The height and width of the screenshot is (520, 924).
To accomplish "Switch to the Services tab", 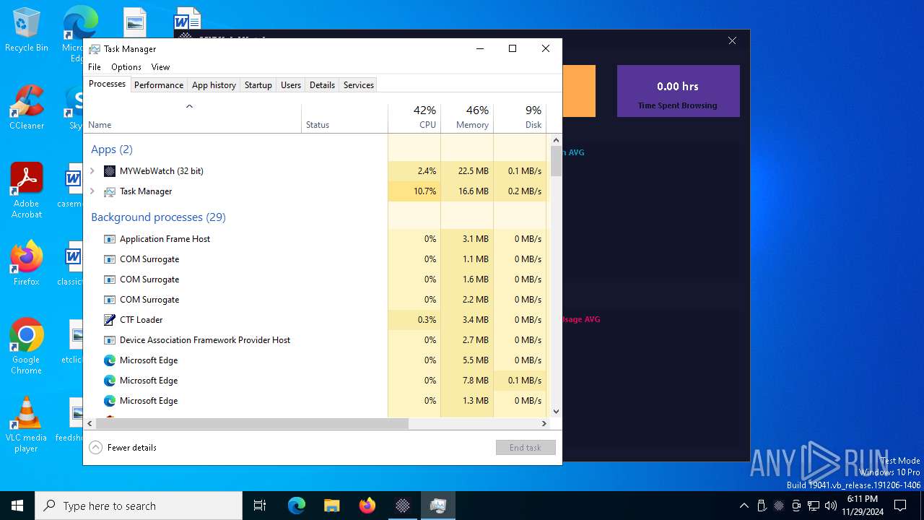I will (359, 85).
